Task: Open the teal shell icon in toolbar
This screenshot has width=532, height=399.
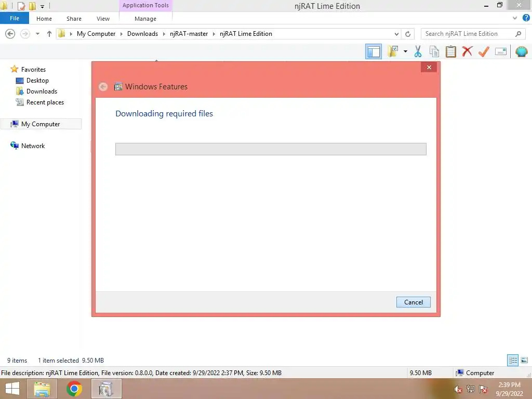Action: point(522,51)
